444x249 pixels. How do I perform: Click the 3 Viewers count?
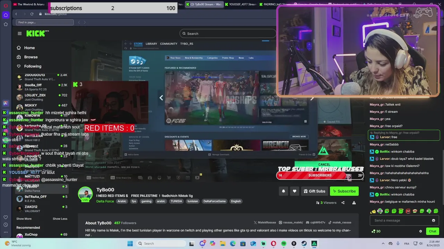tap(326, 203)
